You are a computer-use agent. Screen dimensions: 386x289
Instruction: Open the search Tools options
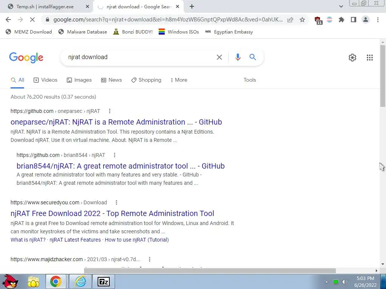[250, 80]
